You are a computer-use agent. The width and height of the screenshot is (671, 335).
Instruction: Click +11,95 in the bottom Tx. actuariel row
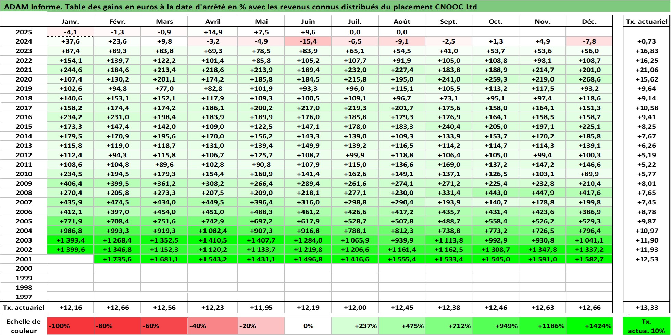click(261, 308)
